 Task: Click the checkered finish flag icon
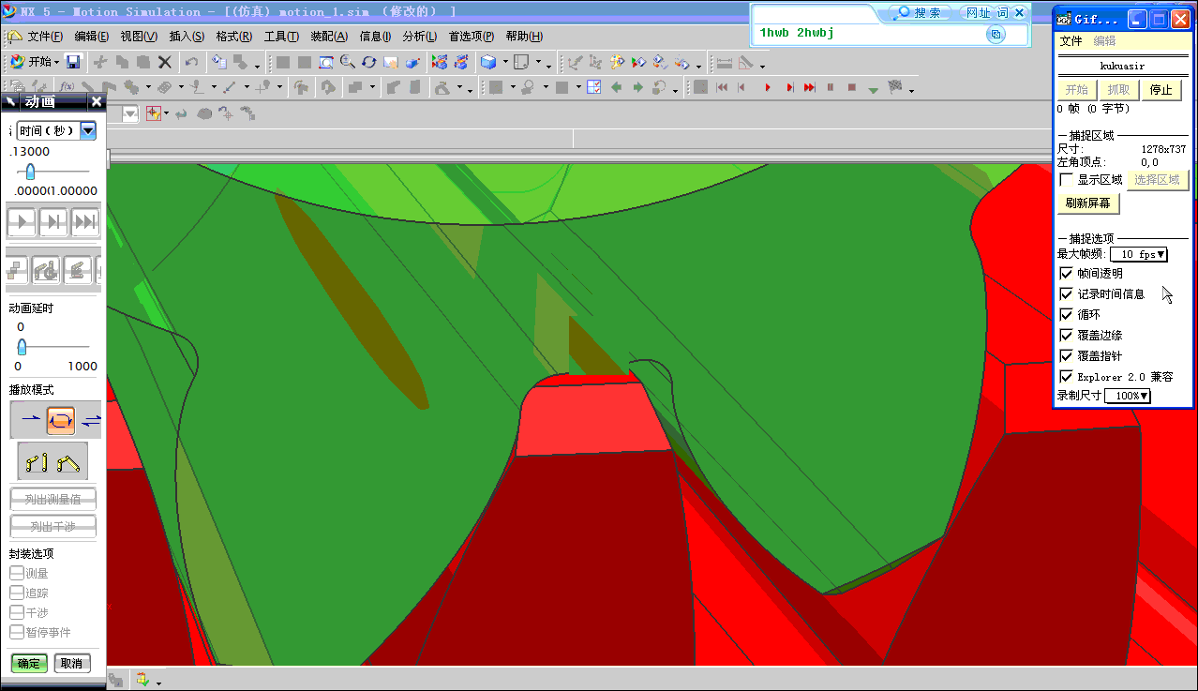pyautogui.click(x=895, y=87)
